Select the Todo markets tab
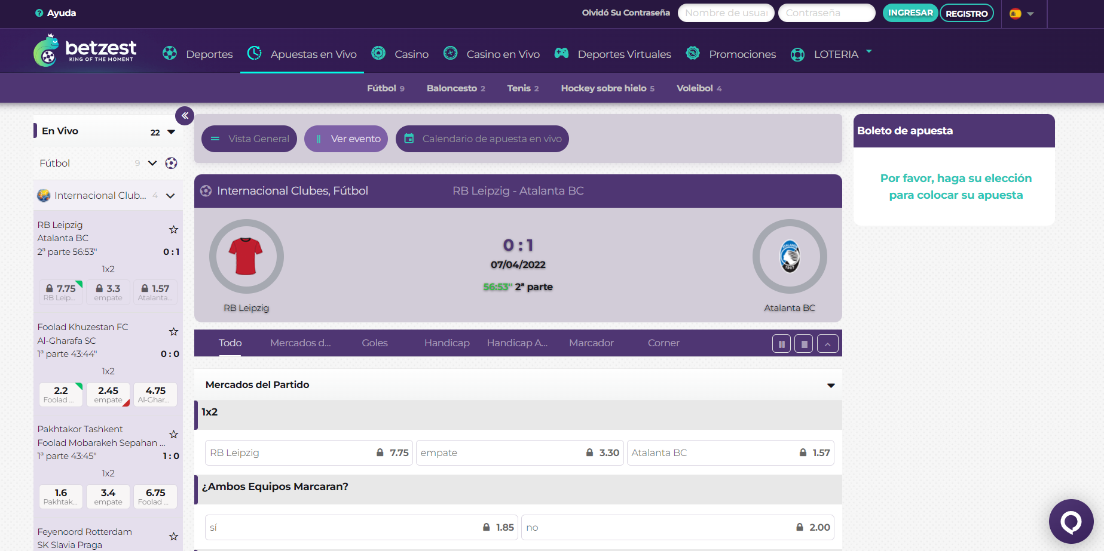1104x551 pixels. [x=230, y=343]
